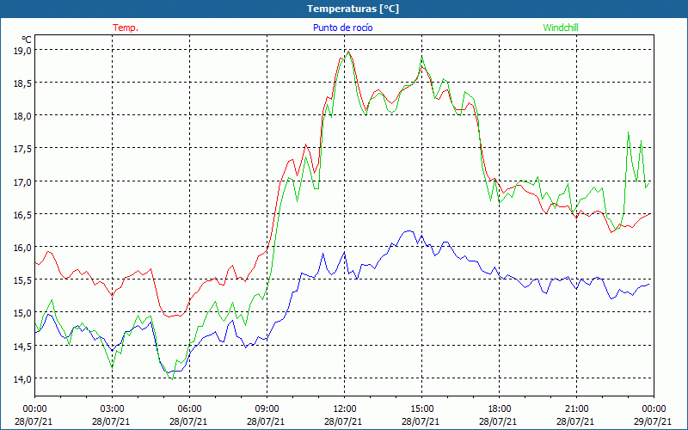Click the 12:00 time axis label
688x430 pixels.
(345, 408)
